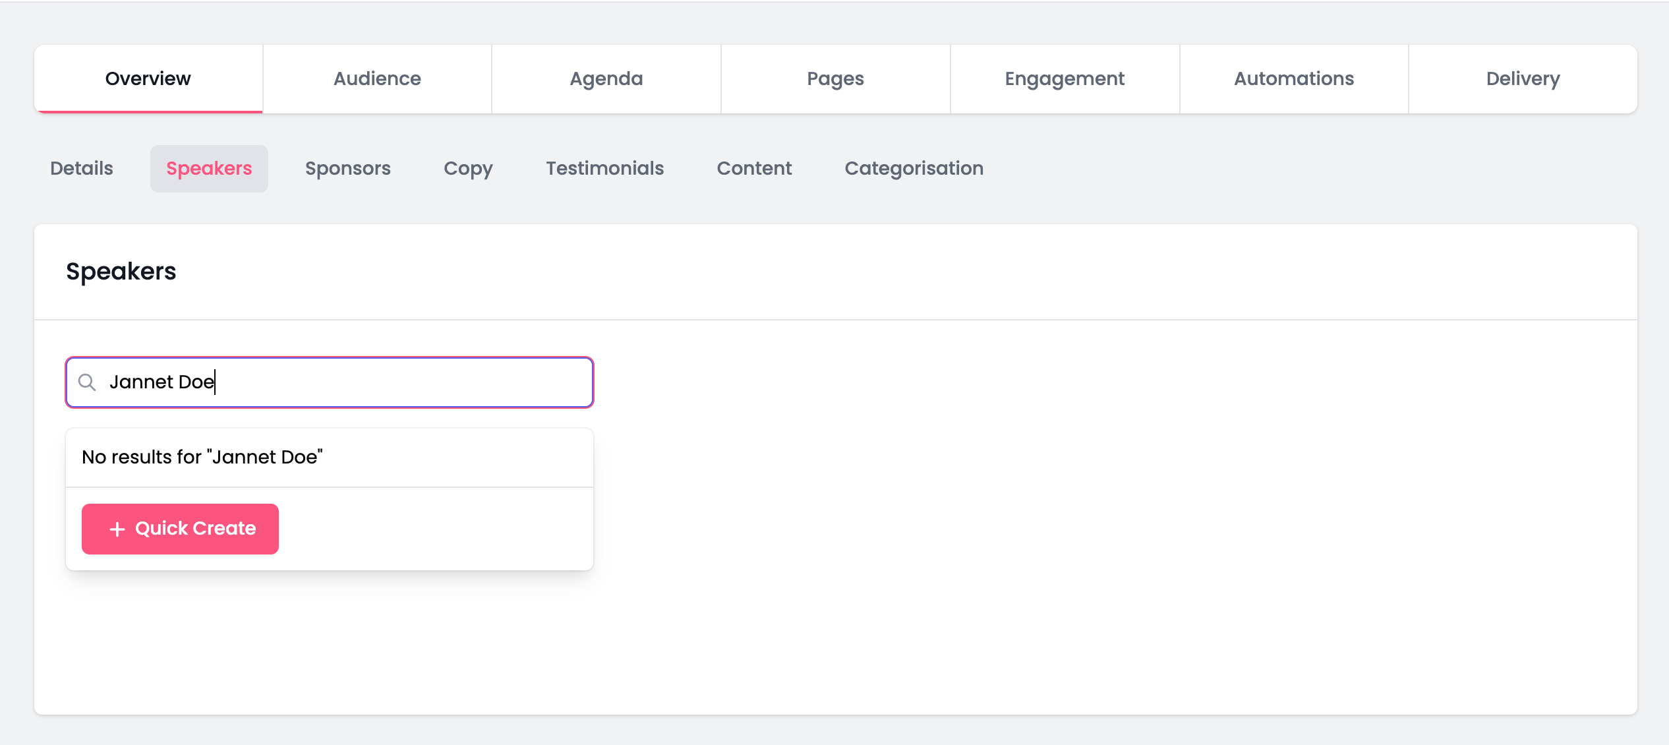Screen dimensions: 1669x745
Task: Open the Delivery tab
Action: pyautogui.click(x=1523, y=78)
